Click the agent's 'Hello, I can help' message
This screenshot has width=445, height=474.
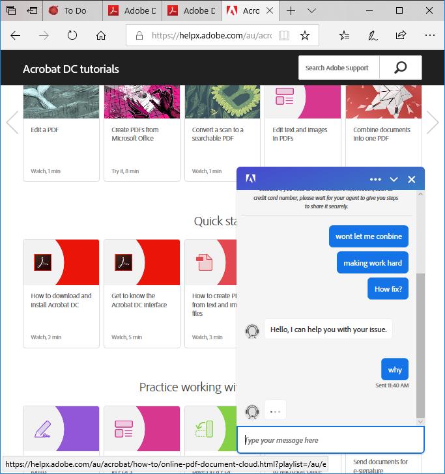coord(328,329)
